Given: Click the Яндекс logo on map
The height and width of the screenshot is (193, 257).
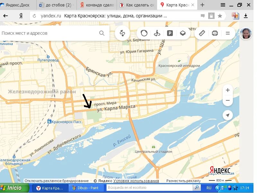Looking at the screenshot, I should tap(220, 170).
